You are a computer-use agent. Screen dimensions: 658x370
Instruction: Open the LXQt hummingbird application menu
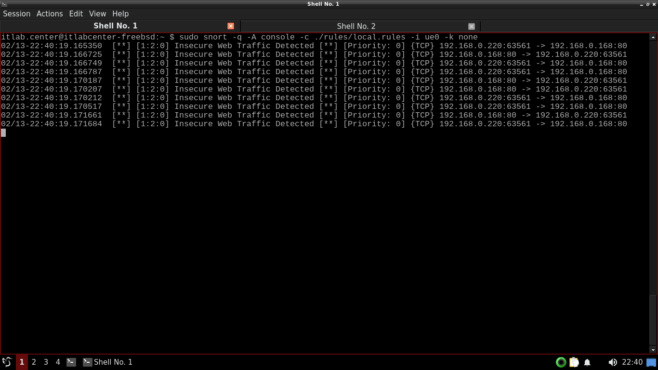pyautogui.click(x=7, y=362)
